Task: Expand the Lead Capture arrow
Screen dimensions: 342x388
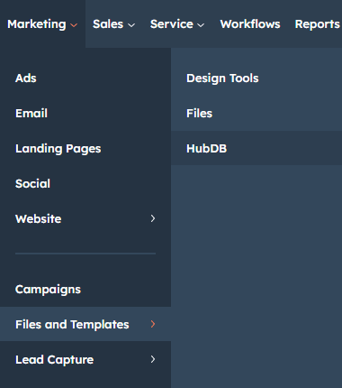Action: tap(153, 359)
